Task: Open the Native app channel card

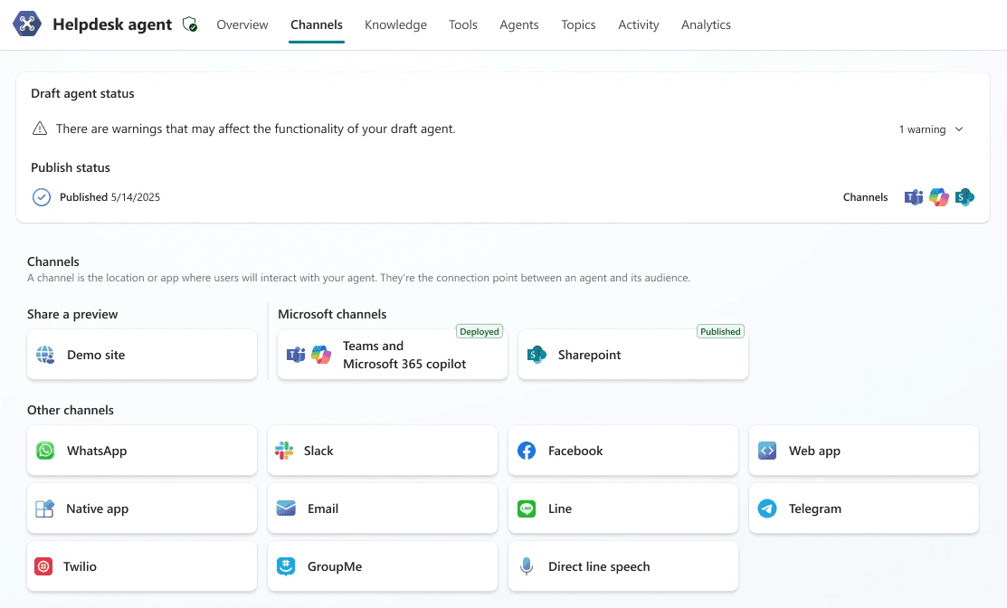Action: tap(142, 508)
